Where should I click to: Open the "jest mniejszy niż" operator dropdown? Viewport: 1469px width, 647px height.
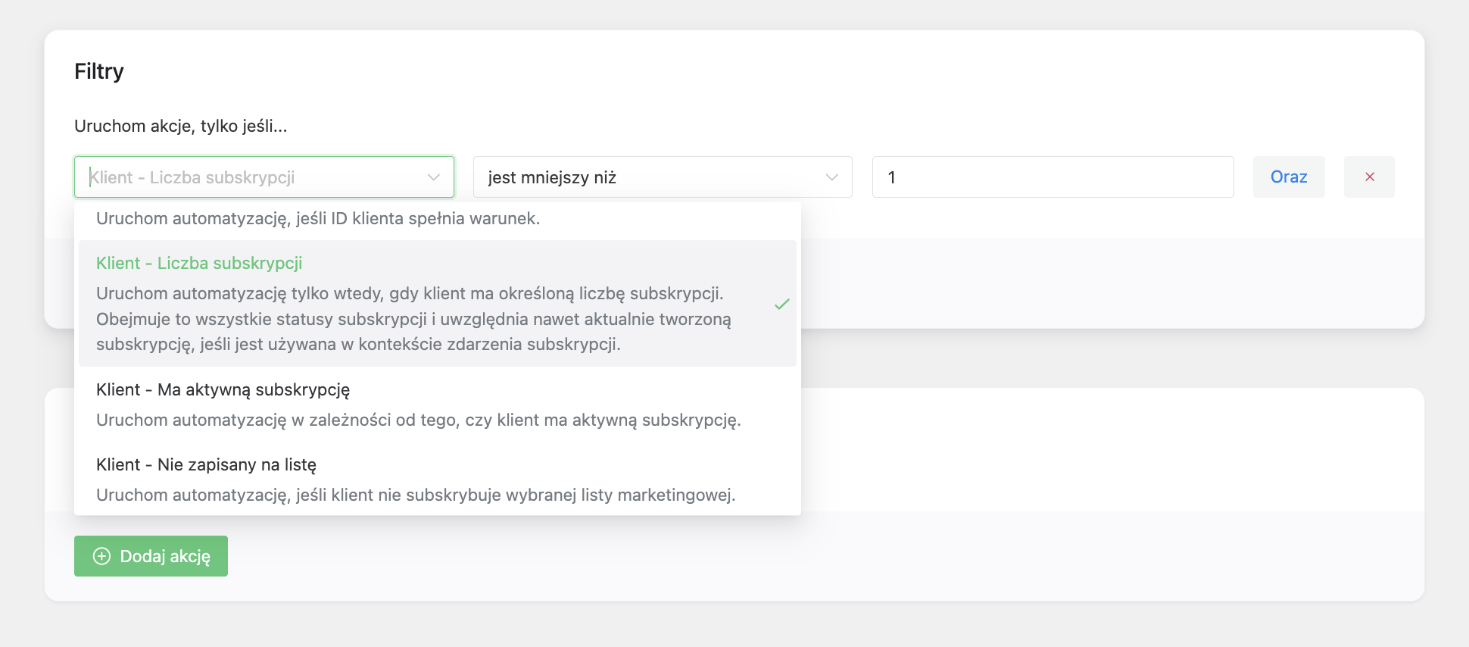click(x=651, y=177)
